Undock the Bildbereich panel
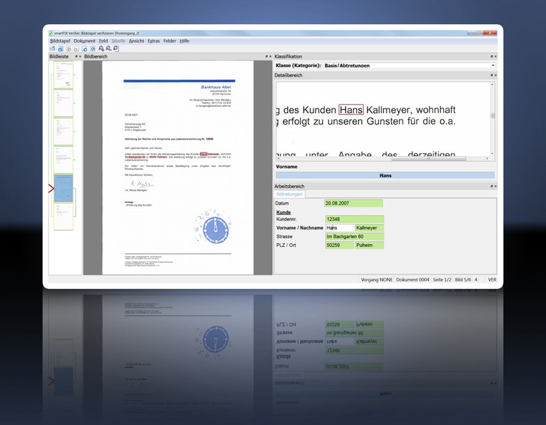This screenshot has width=546, height=425. point(267,56)
